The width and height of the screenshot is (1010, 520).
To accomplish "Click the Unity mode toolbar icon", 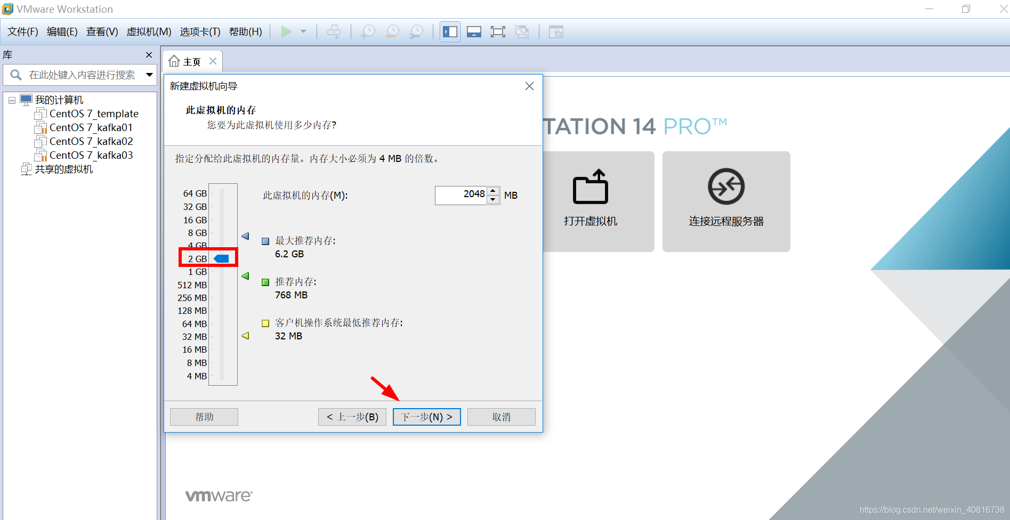I will [x=522, y=31].
